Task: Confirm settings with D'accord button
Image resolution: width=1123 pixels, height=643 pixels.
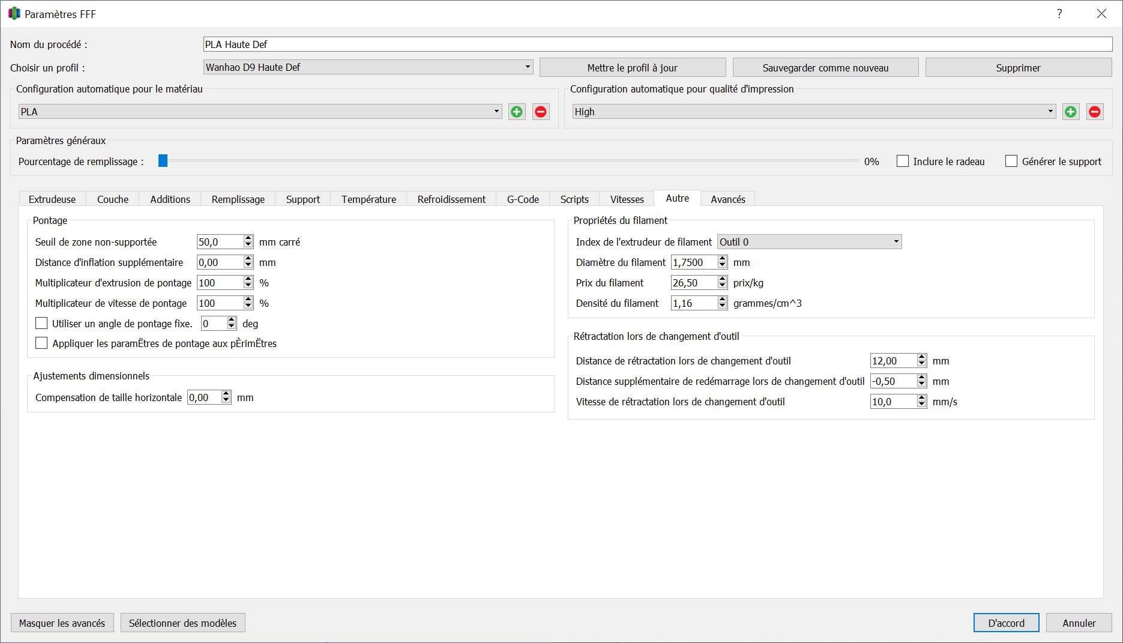Action: [1007, 623]
